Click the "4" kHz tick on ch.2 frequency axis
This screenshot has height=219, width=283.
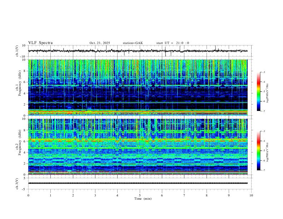click(25, 152)
